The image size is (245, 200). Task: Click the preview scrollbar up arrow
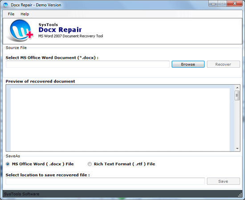pyautogui.click(x=237, y=88)
